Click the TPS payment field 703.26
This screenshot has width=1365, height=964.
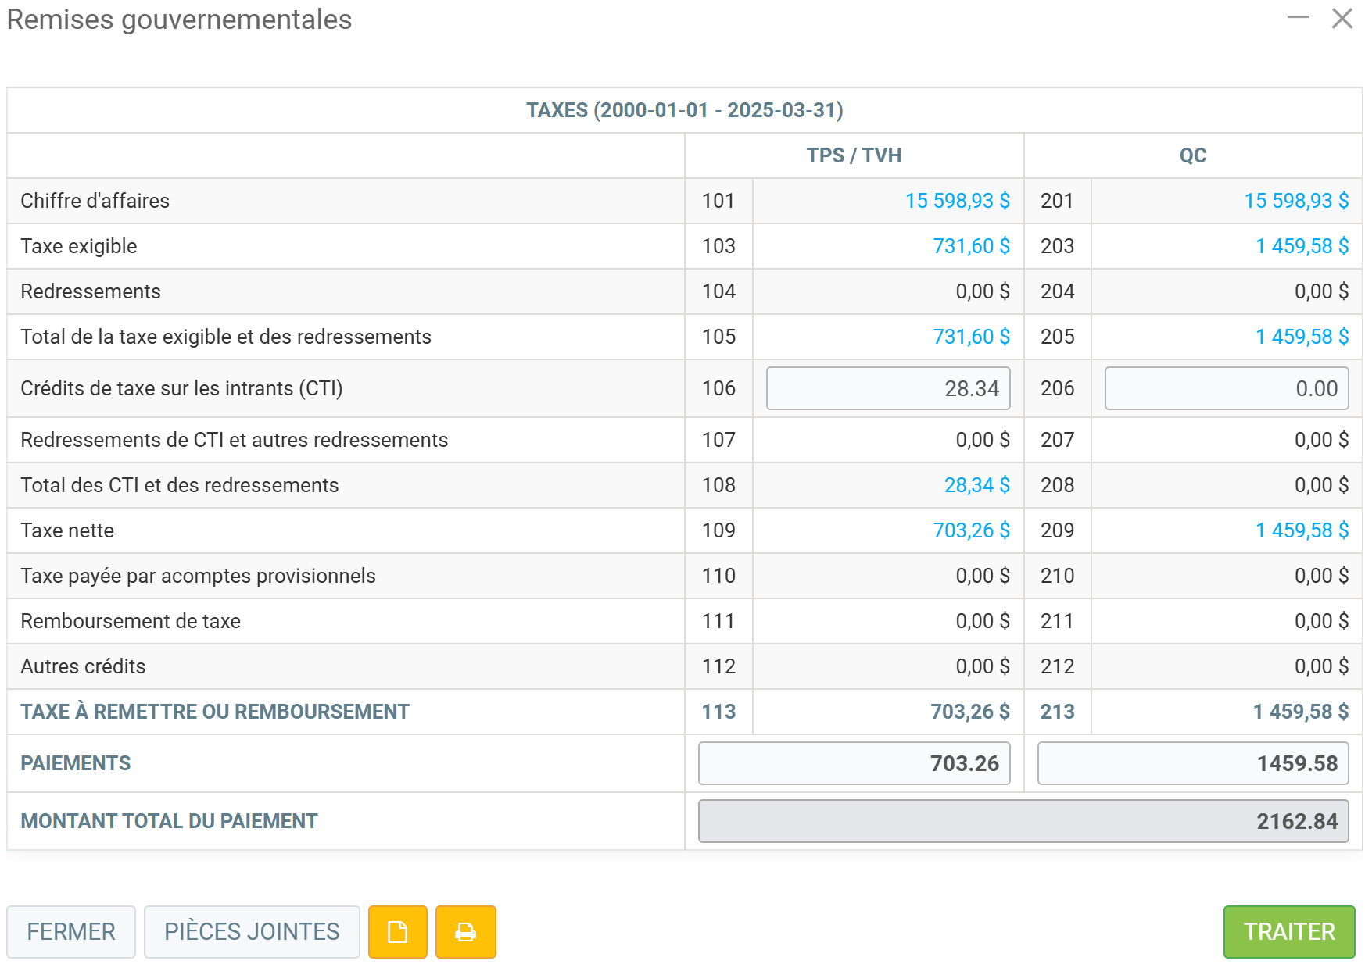(x=854, y=763)
